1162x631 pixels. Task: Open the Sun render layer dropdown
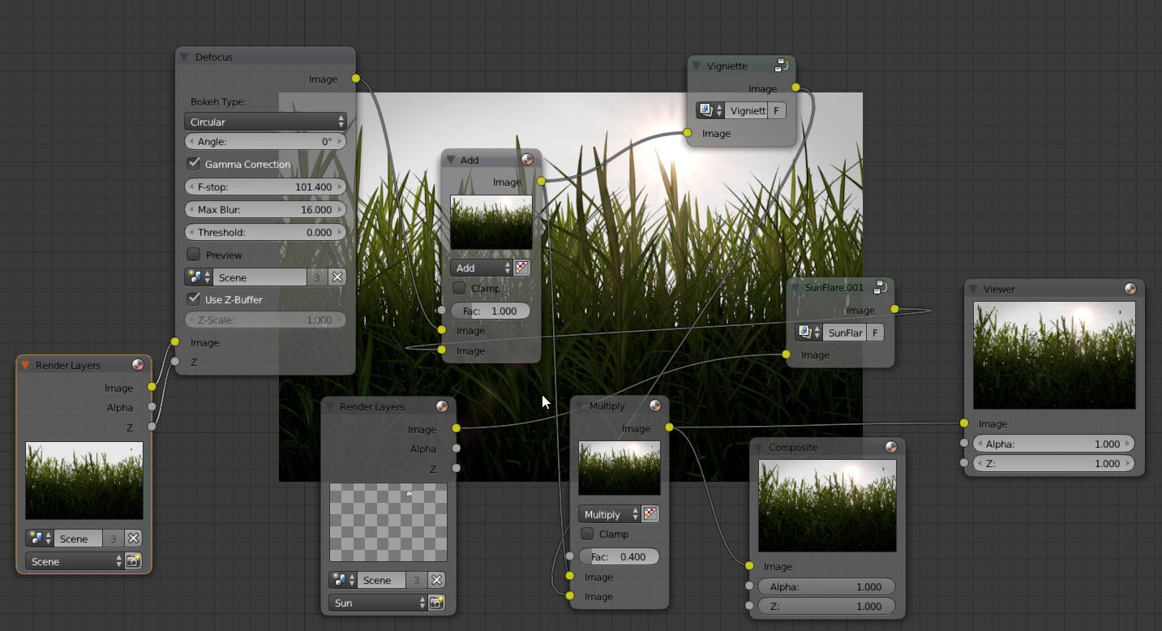click(378, 603)
